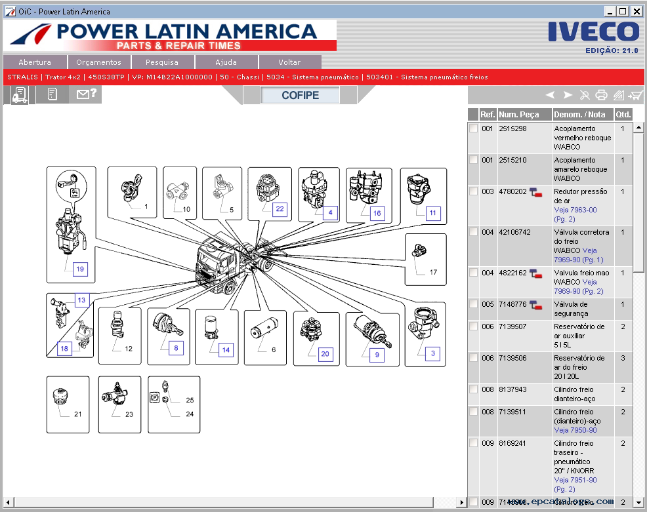The width and height of the screenshot is (647, 512).
Task: Tick the checkbox for part 7139507
Action: coord(473,326)
